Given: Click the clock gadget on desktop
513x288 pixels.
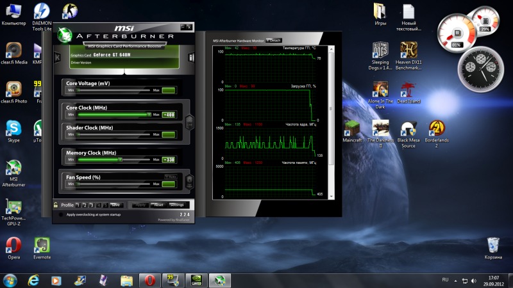Looking at the screenshot, I should 480,69.
